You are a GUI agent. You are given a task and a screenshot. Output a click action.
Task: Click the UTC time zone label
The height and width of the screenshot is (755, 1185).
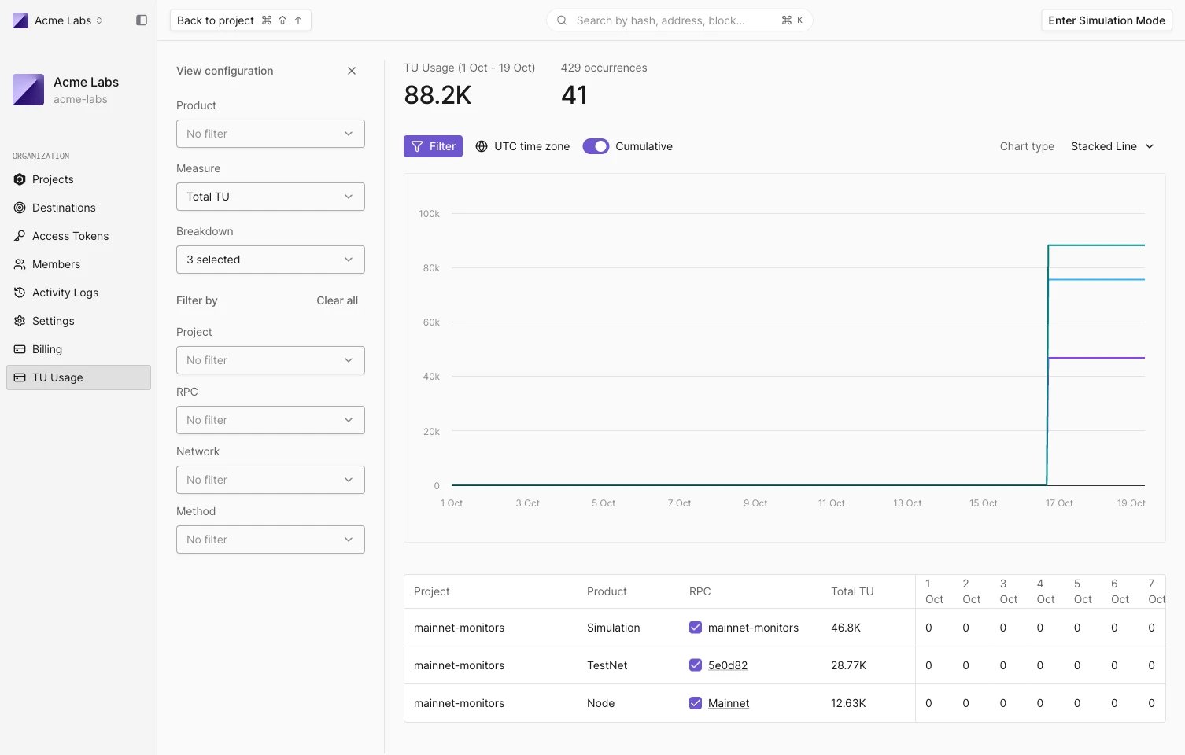click(532, 146)
